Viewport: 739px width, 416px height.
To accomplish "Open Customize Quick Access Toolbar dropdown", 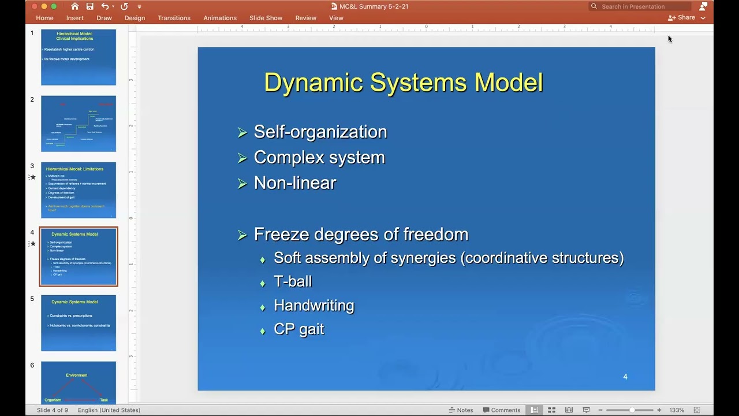I will [x=139, y=7].
